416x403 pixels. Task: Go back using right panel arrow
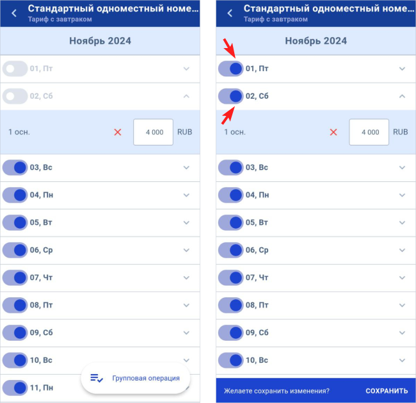230,13
